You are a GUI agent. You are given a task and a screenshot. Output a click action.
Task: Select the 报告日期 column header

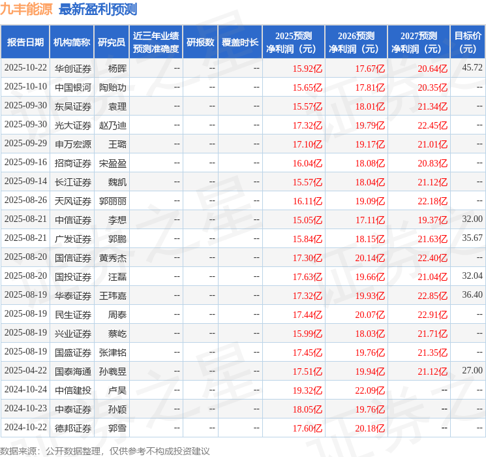[25, 42]
